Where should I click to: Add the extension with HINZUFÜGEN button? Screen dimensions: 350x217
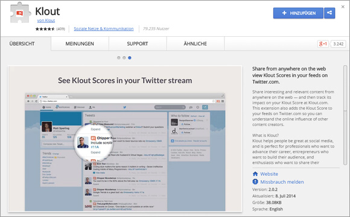pos(298,13)
